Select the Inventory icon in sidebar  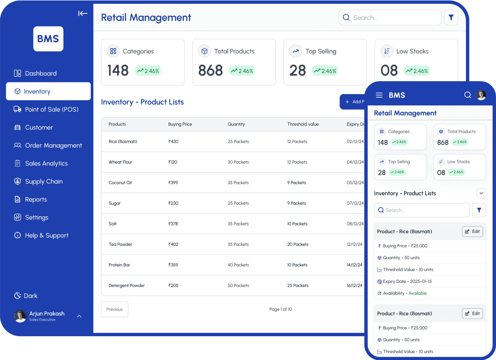coord(17,91)
